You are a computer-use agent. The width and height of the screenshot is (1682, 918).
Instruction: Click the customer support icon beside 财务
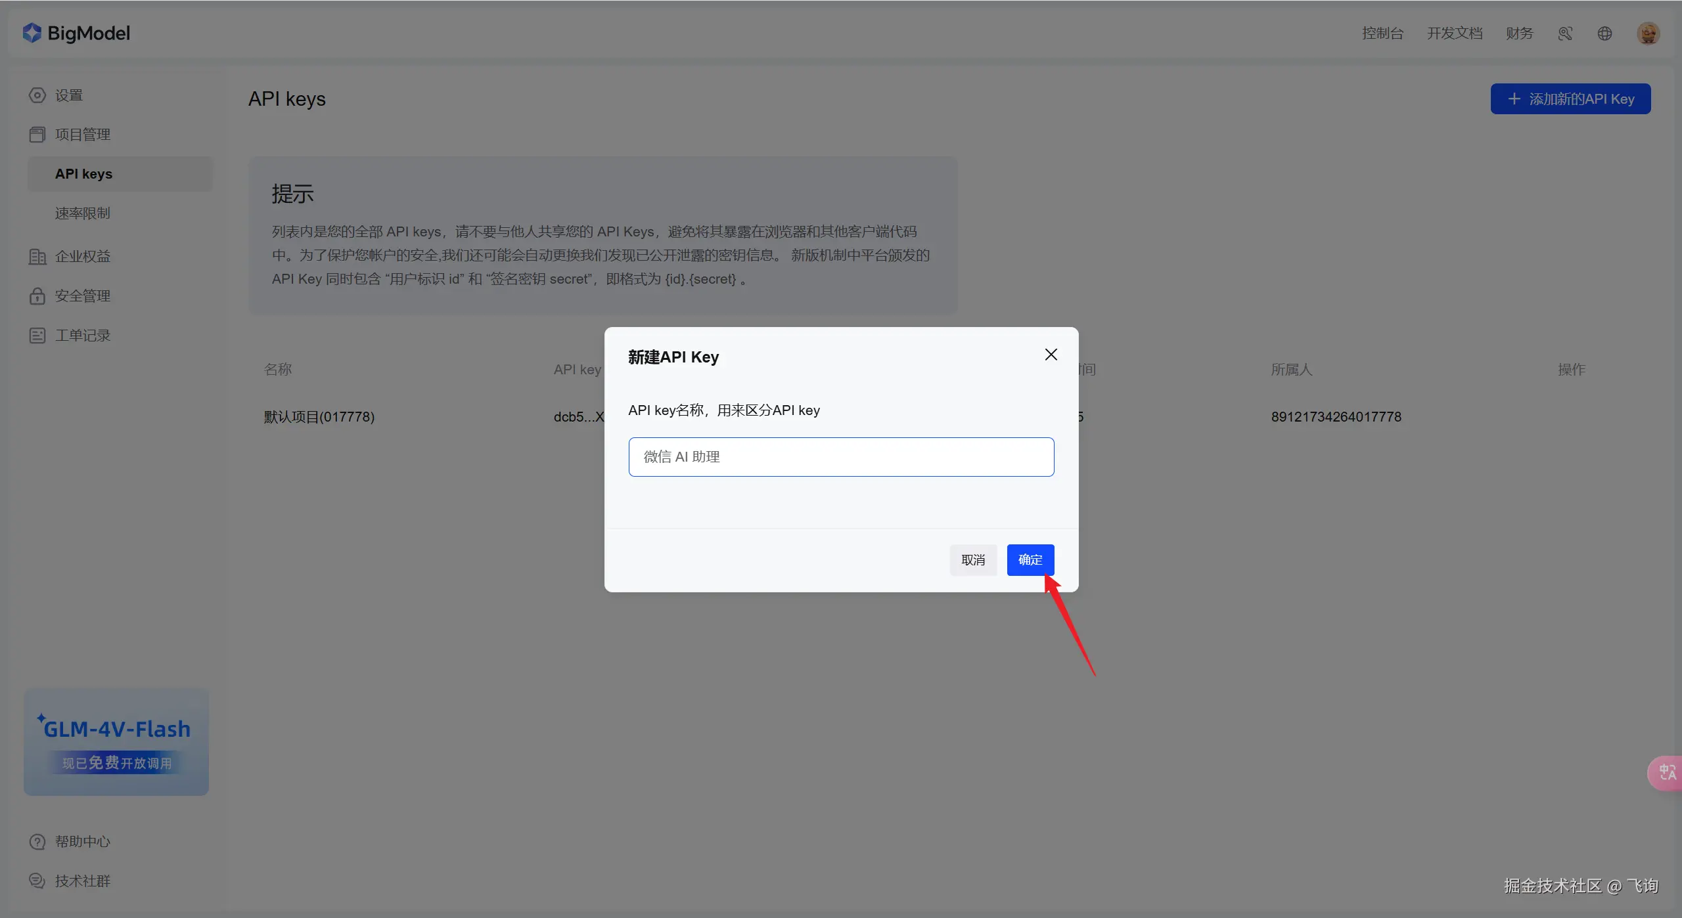[1565, 33]
